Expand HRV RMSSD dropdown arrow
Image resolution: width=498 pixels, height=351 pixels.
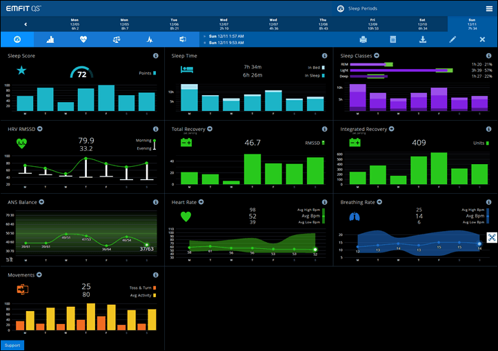40,129
